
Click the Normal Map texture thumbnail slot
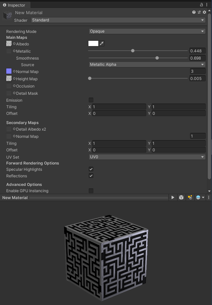pos(9,71)
